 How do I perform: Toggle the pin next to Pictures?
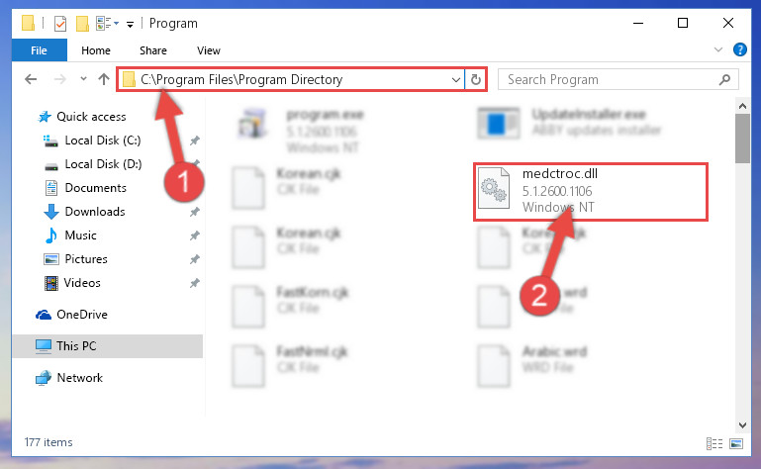(195, 259)
